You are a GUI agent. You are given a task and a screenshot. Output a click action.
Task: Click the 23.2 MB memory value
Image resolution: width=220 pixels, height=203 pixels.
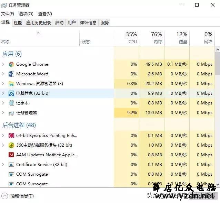(x=154, y=84)
